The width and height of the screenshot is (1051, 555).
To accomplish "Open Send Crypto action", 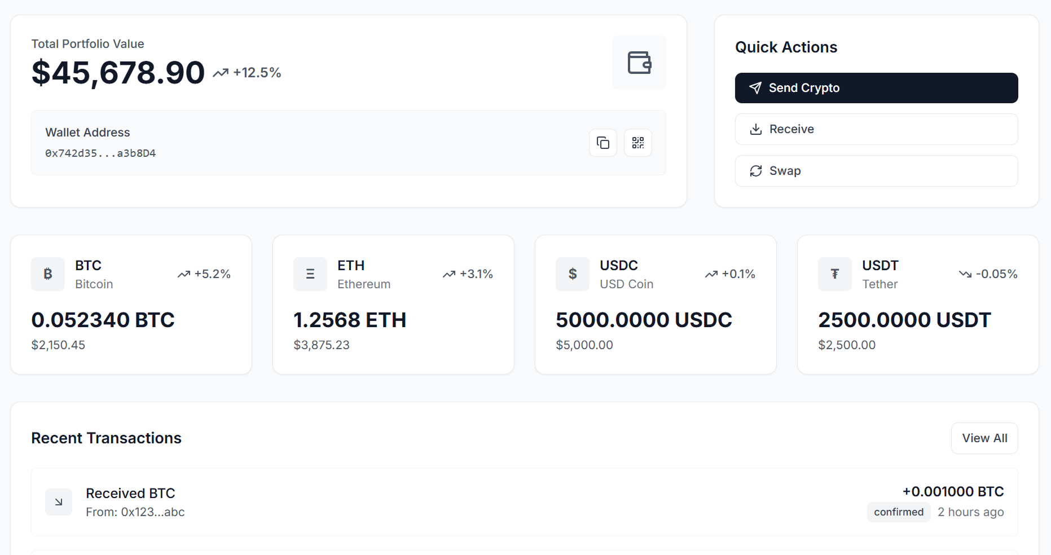I will [x=876, y=88].
